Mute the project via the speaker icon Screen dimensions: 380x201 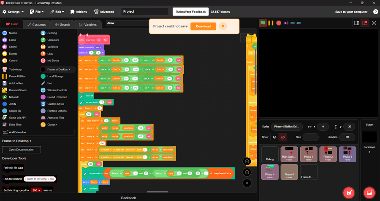286,23
